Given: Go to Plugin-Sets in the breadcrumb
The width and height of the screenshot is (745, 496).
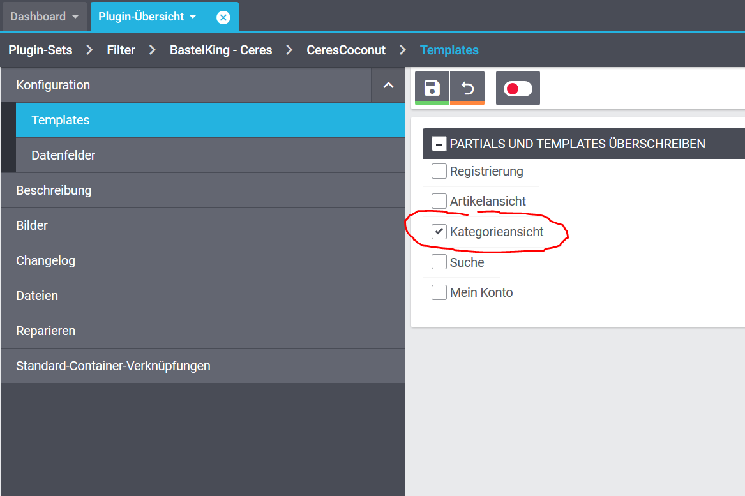Looking at the screenshot, I should pos(40,50).
